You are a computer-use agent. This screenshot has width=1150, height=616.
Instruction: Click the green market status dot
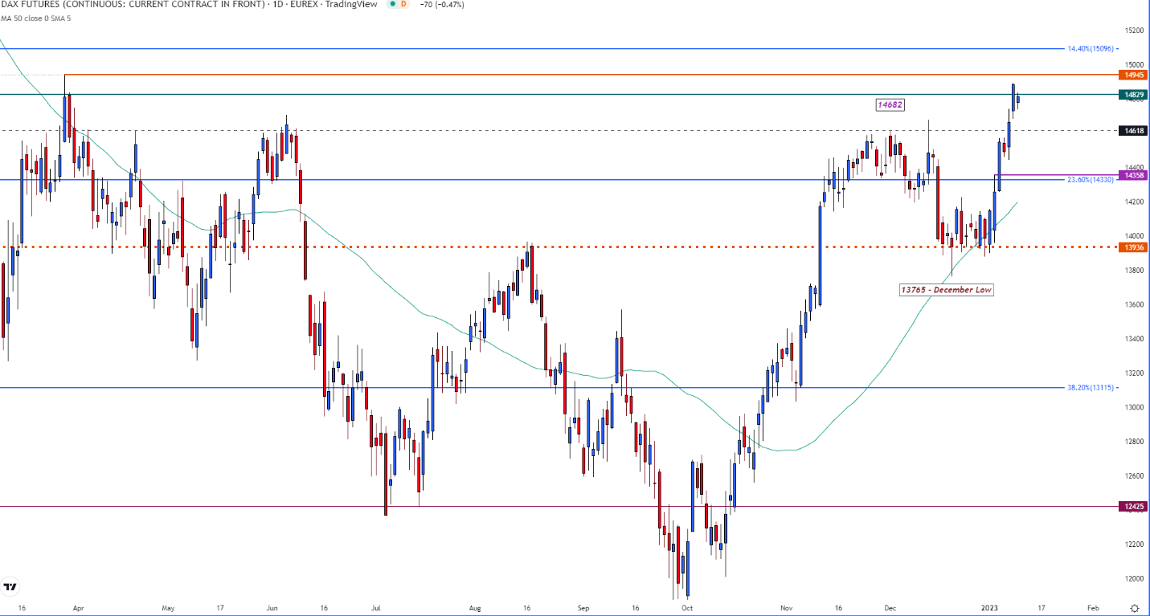point(391,4)
